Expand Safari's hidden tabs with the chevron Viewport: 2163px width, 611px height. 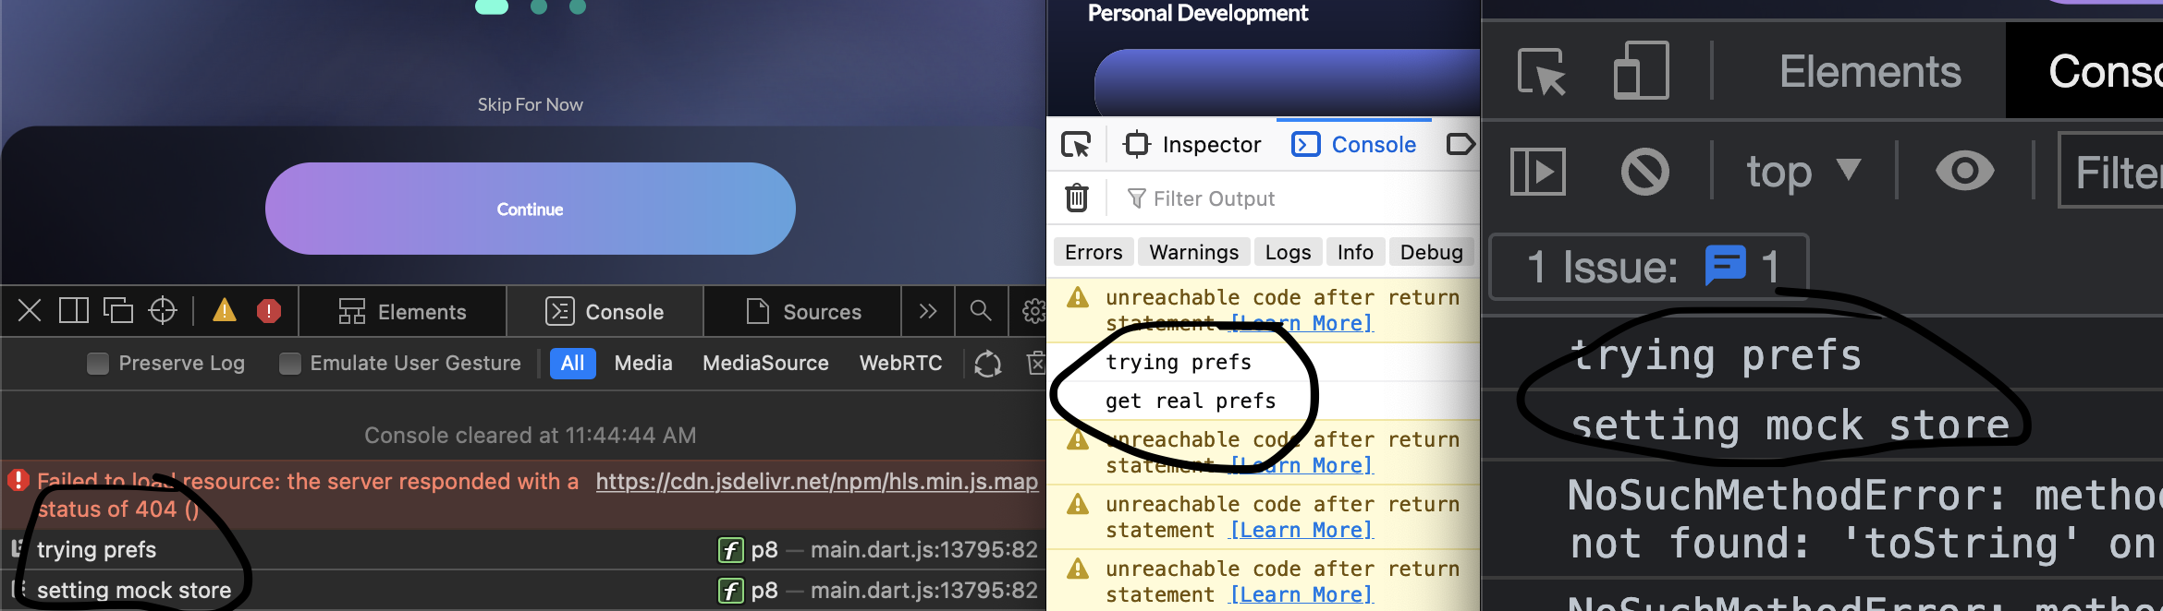(x=928, y=311)
